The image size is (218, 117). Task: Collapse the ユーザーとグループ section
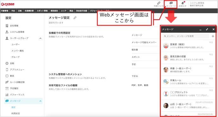point(40,38)
